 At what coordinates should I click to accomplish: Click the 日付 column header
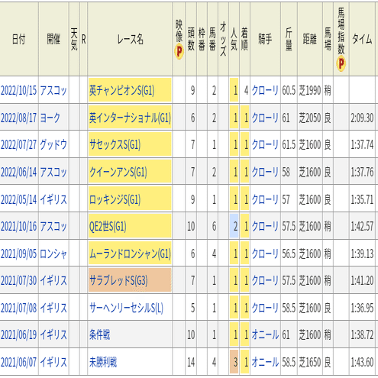coord(19,40)
